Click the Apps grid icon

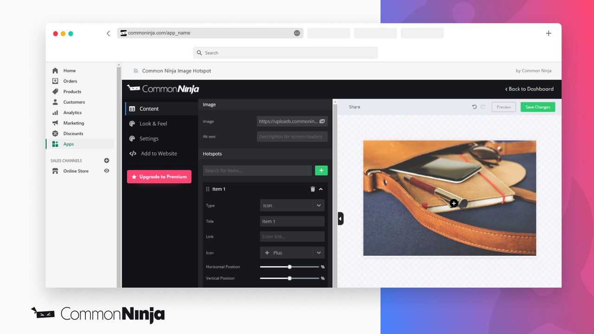55,144
